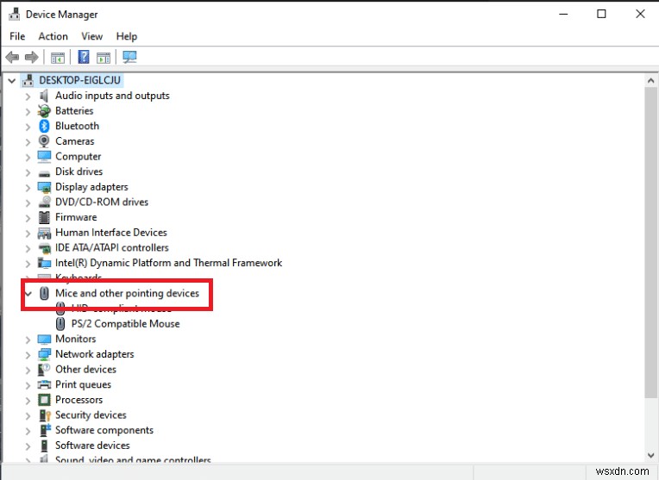Viewport: 659px width, 480px height.
Task: Expand the Monitors chevron
Action: click(28, 340)
